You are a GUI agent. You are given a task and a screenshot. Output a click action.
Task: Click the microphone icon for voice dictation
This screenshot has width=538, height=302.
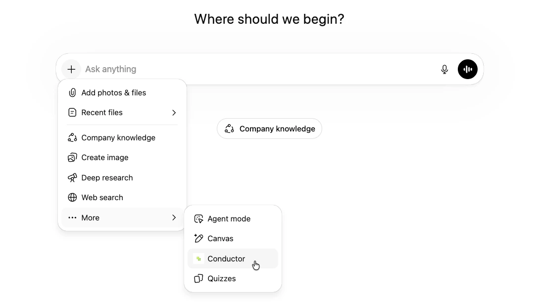[444, 69]
